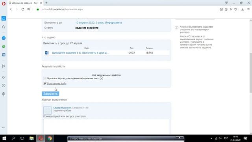Image resolution: width=252 pixels, height=142 pixels.
Task: Close the VSDC Free Screen Recorder window
Action: (180, 138)
